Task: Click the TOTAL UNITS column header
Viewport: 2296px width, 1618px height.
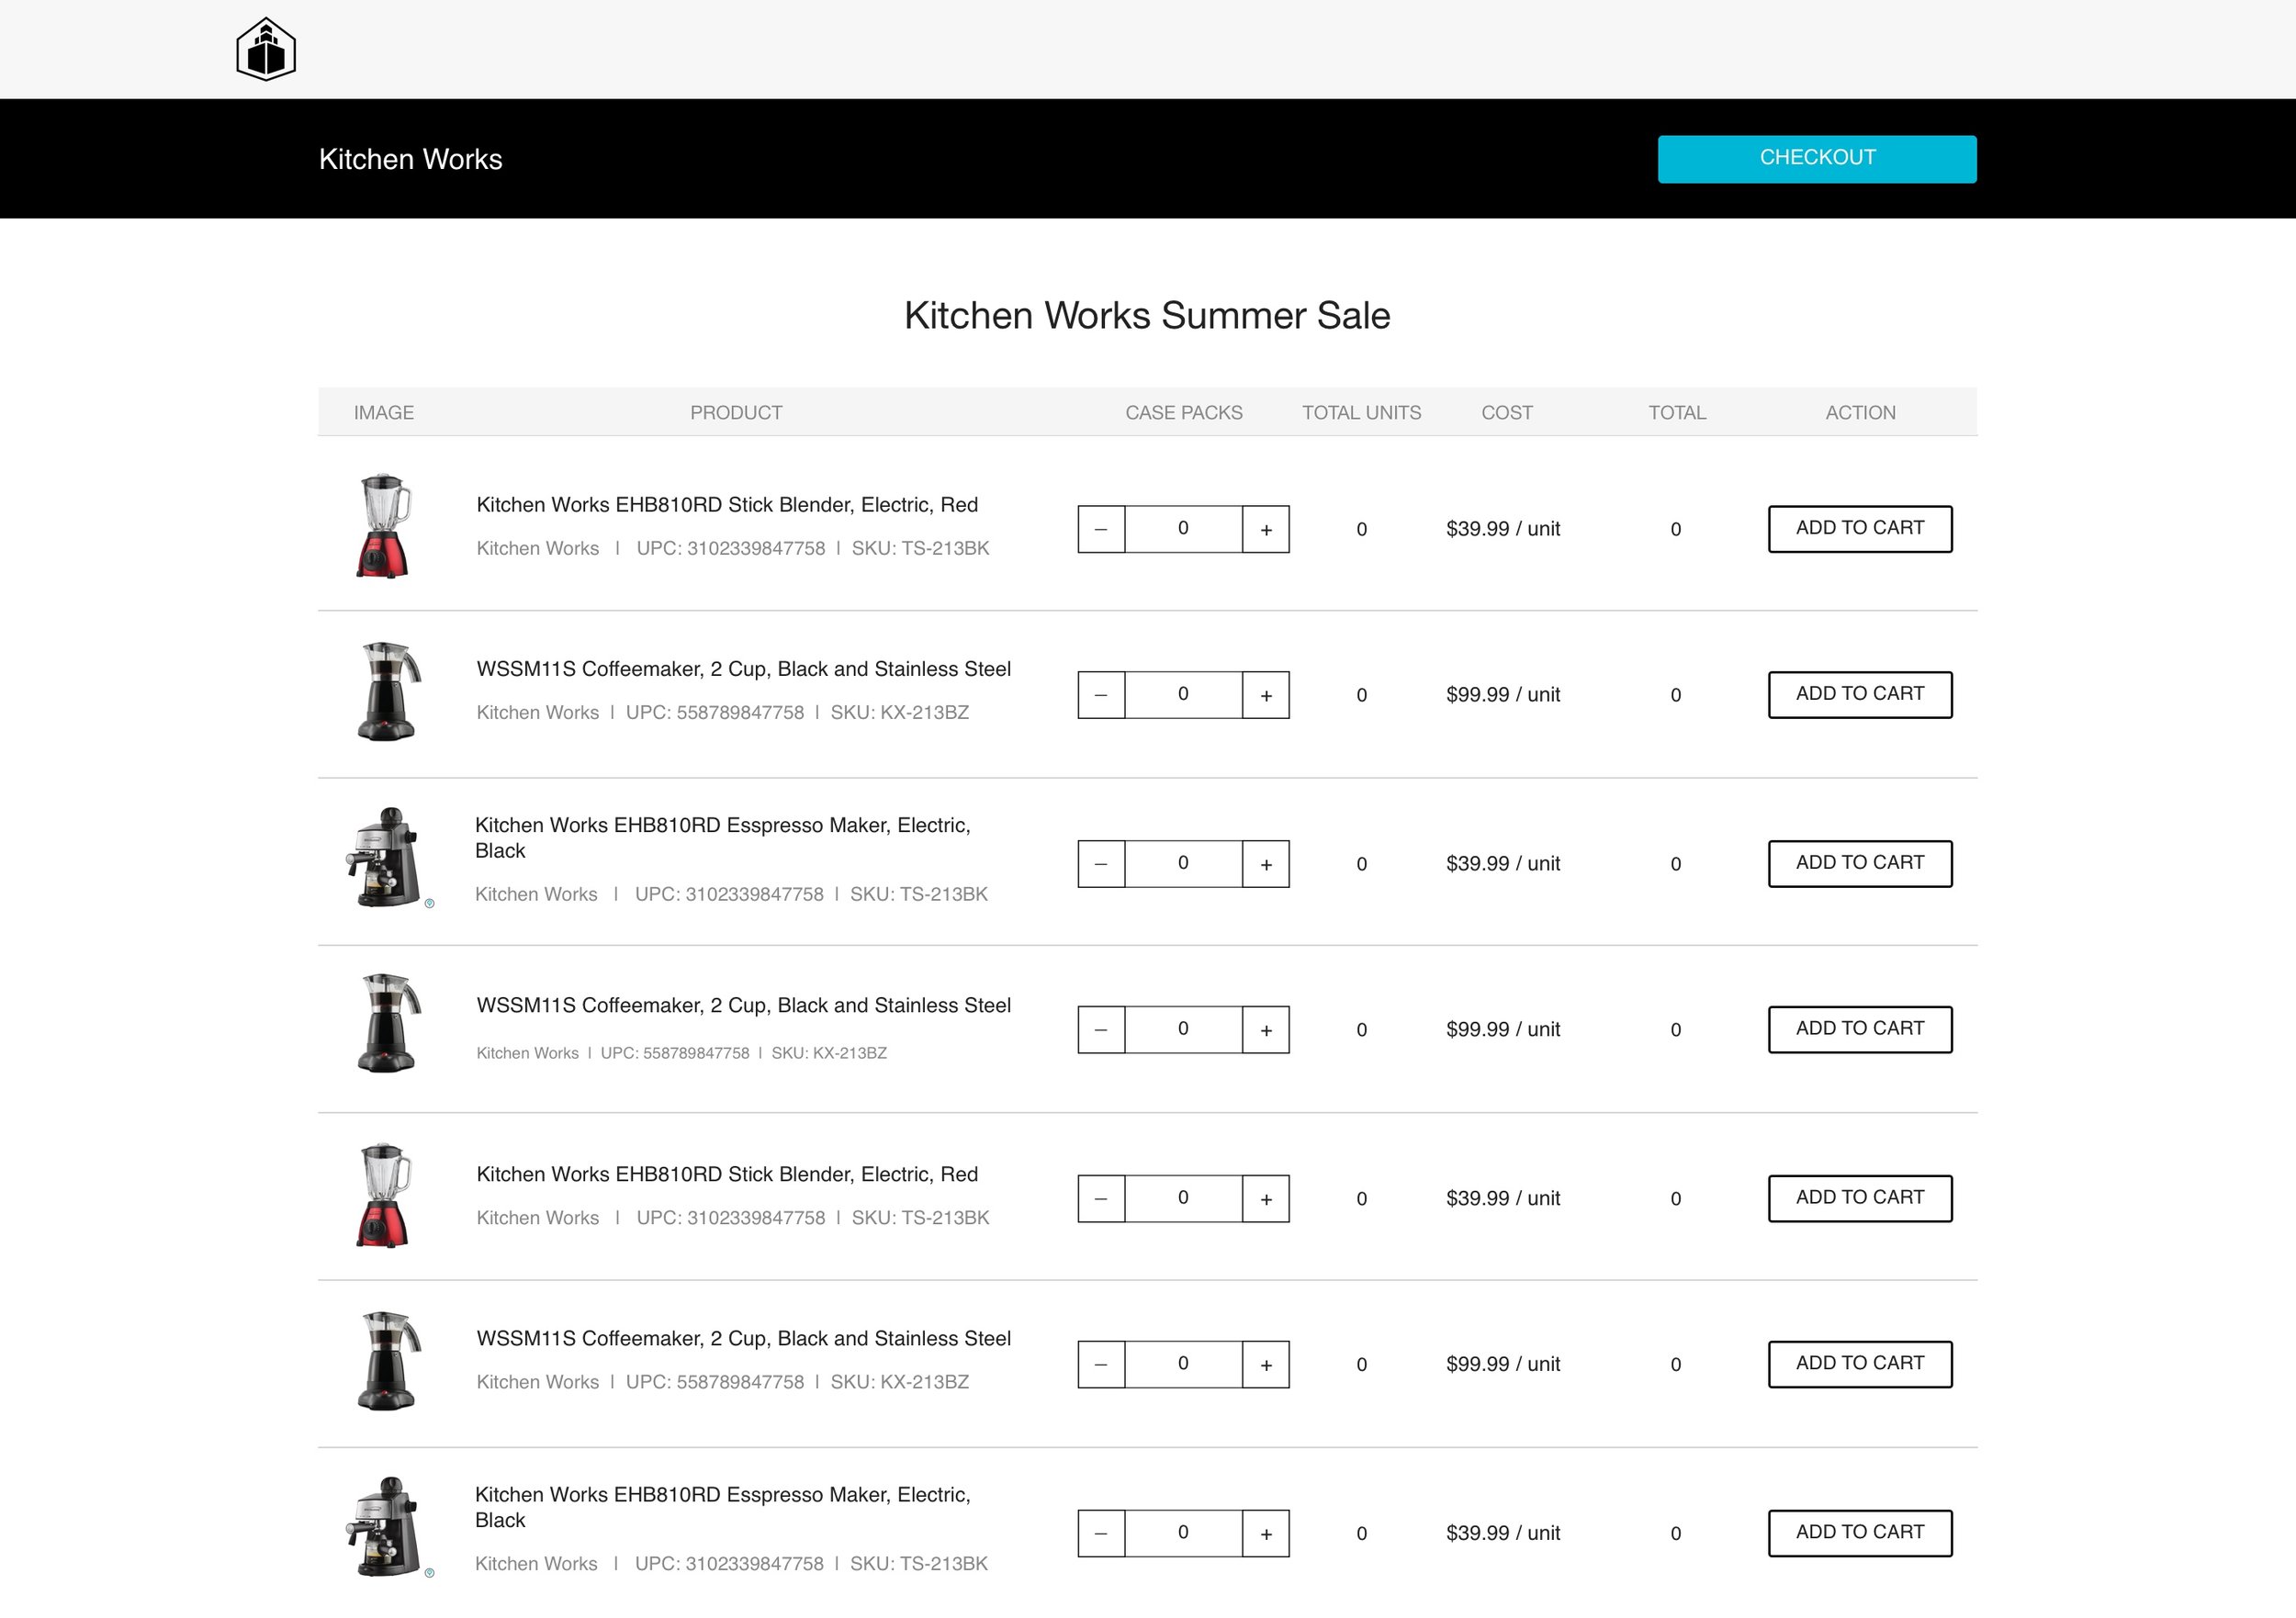Action: (1361, 413)
